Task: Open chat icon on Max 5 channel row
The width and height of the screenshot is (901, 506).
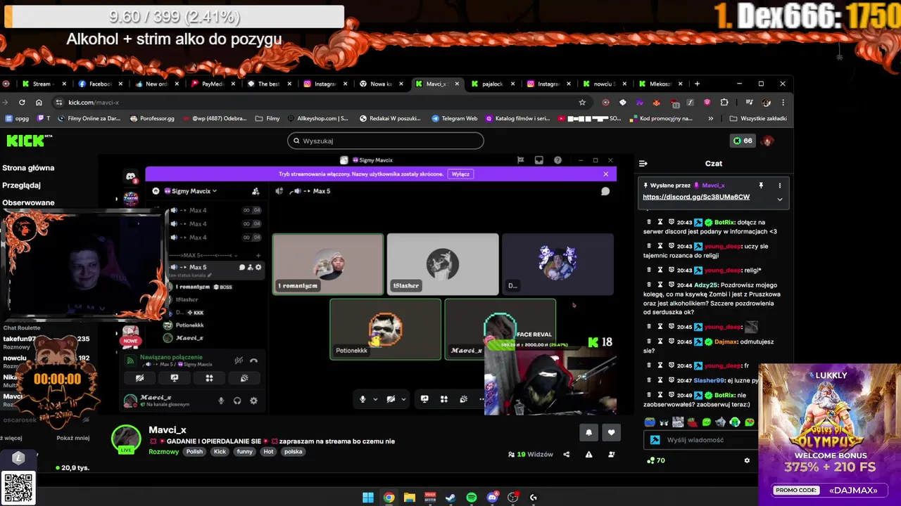Action: 241,267
